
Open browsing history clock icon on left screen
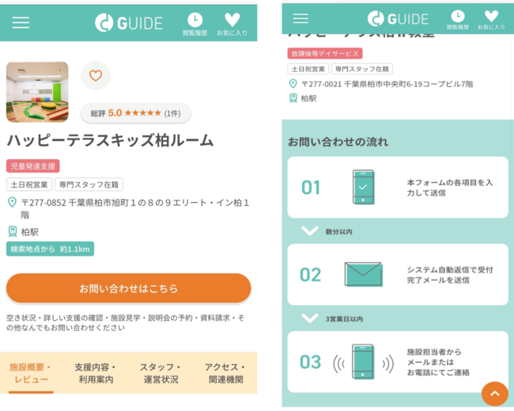coord(195,24)
